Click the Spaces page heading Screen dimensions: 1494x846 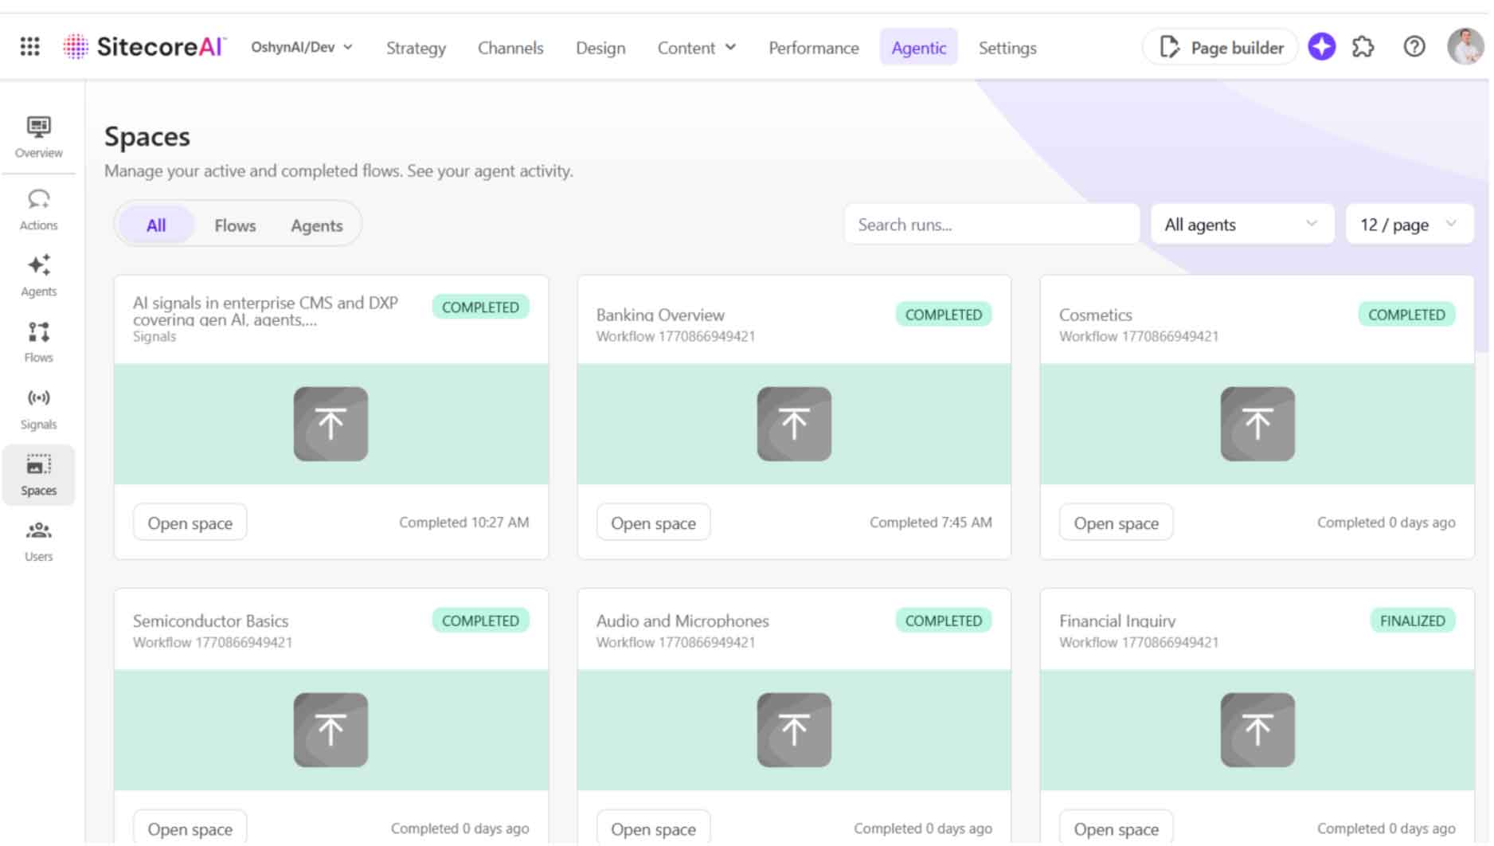147,137
